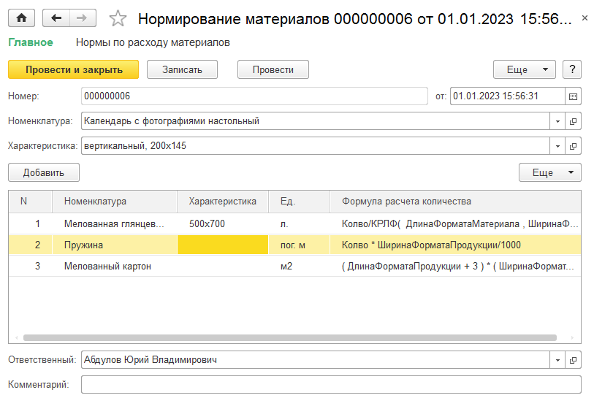This screenshot has height=398, width=594.
Task: Expand the Характеристика dropdown list
Action: click(557, 146)
